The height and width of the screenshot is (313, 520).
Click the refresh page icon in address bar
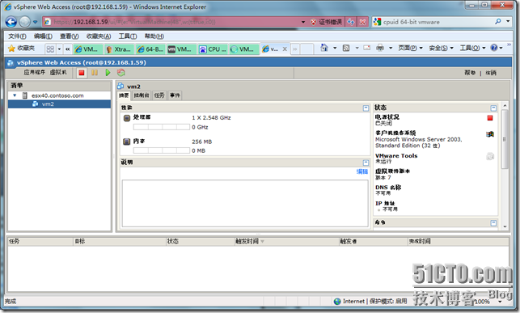point(351,22)
